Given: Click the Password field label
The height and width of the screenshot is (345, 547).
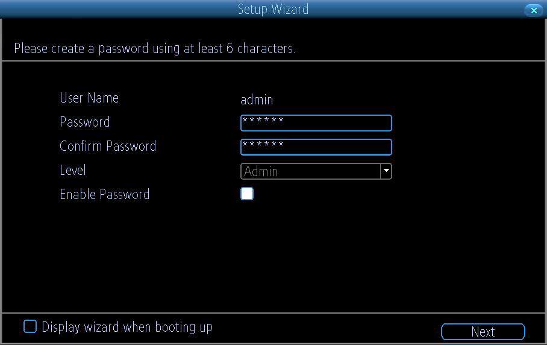Looking at the screenshot, I should (85, 122).
